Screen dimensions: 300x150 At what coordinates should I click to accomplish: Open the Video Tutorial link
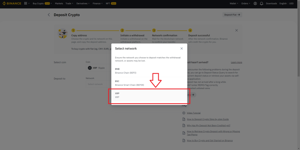pos(193,113)
